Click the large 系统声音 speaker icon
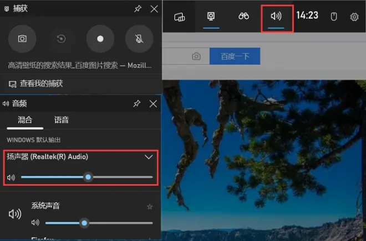This screenshot has width=366, height=241. (x=15, y=214)
